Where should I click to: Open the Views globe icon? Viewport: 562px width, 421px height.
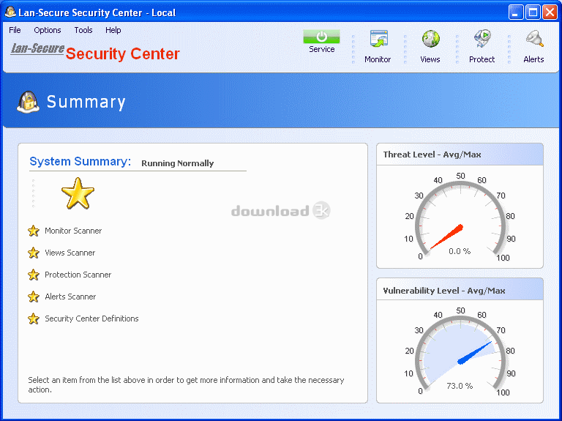pyautogui.click(x=430, y=39)
